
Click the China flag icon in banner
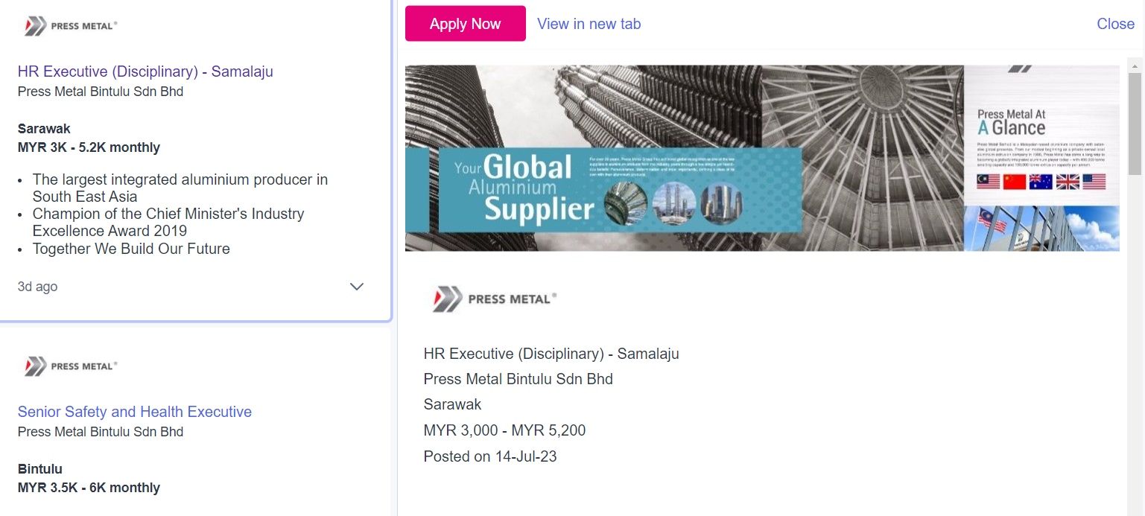(1015, 182)
